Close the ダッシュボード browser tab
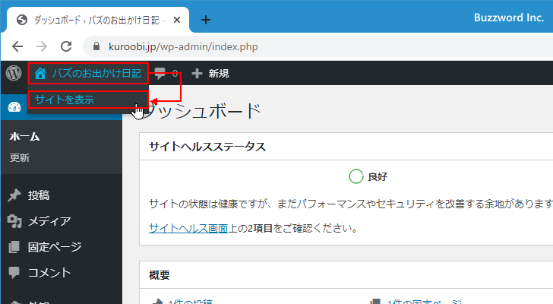 [x=177, y=20]
